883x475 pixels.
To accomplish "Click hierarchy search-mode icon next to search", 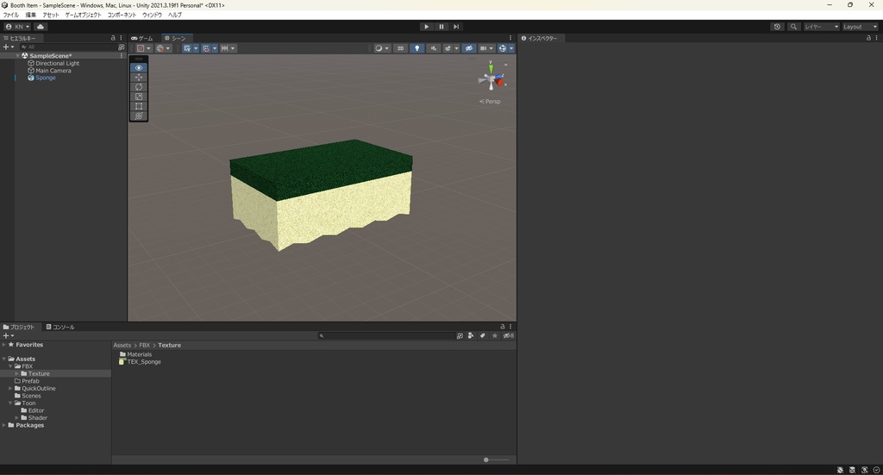I will pyautogui.click(x=121, y=47).
